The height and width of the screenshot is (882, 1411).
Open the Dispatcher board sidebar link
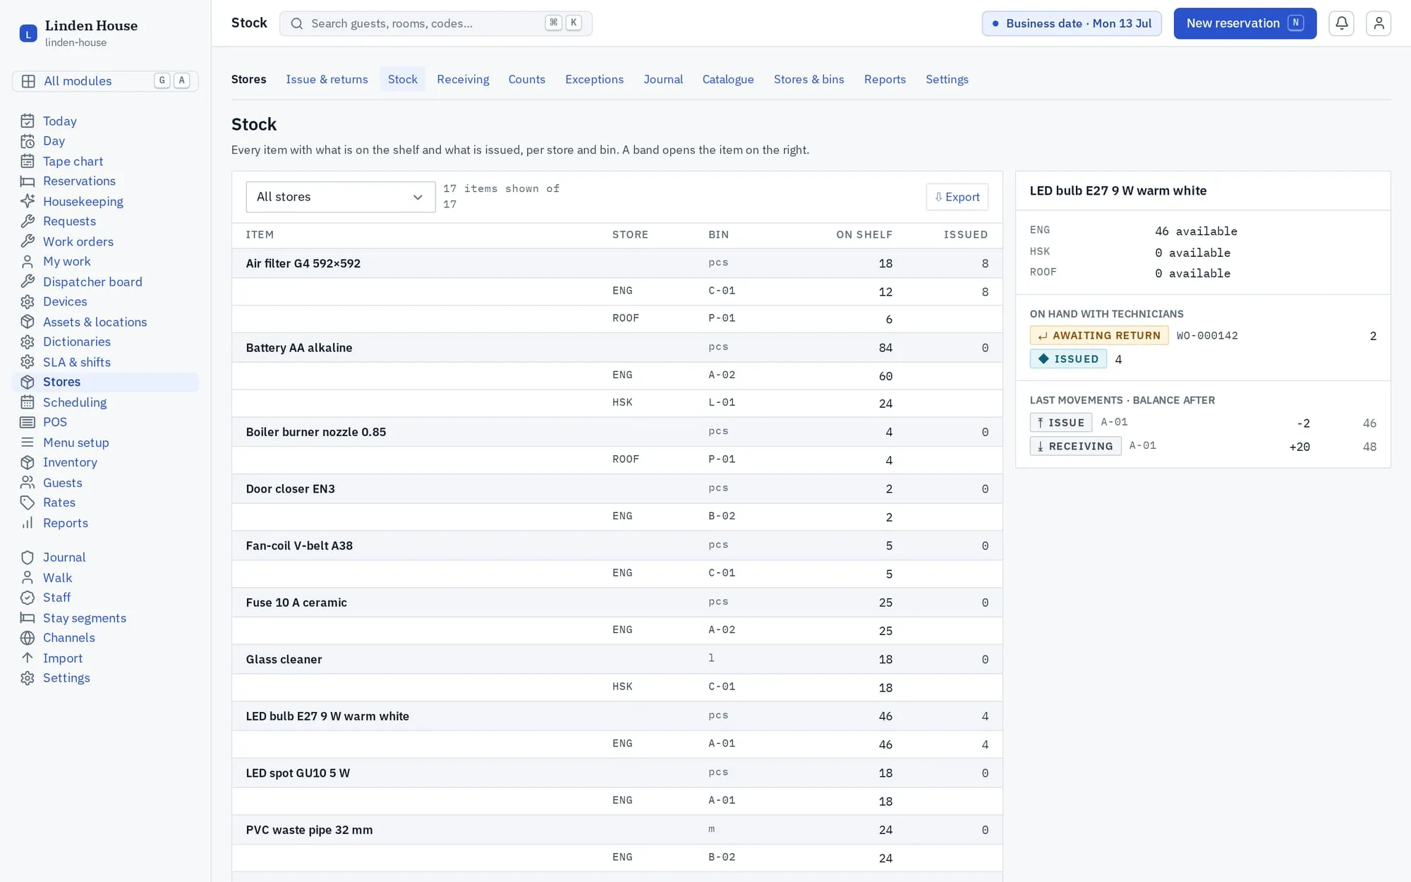[92, 282]
